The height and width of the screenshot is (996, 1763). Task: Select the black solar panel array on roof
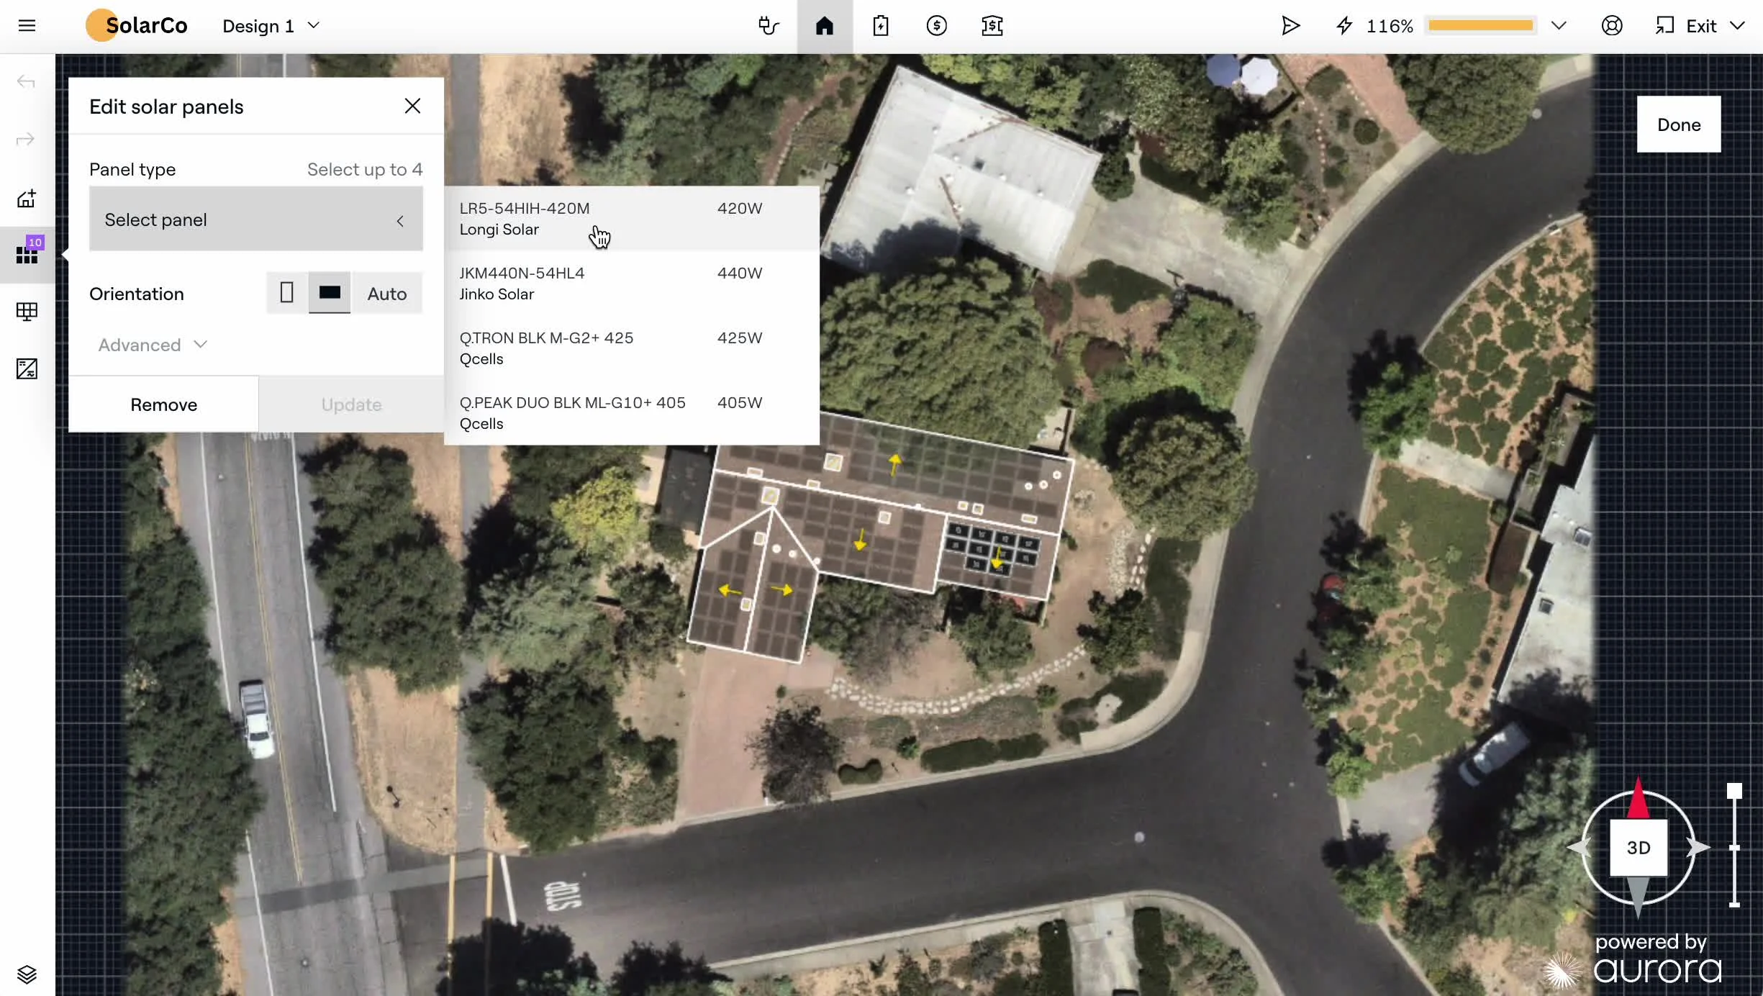coord(992,547)
